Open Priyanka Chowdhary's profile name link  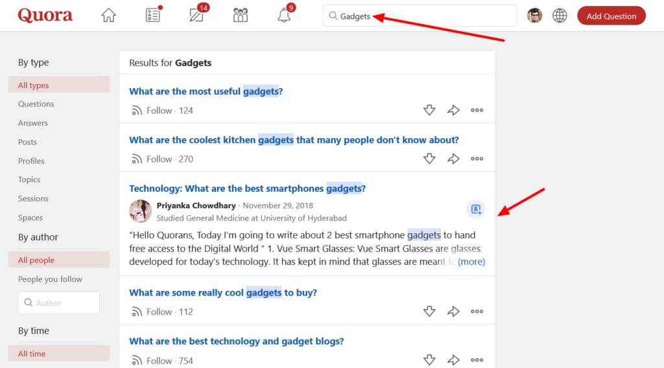pos(196,205)
